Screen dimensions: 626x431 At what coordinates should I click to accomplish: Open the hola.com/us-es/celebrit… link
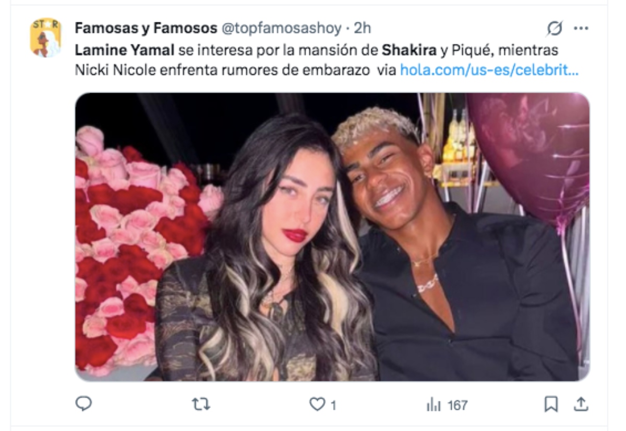tap(489, 70)
